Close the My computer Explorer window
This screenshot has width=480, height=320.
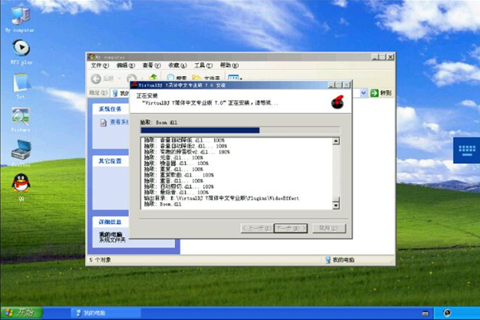(x=391, y=57)
